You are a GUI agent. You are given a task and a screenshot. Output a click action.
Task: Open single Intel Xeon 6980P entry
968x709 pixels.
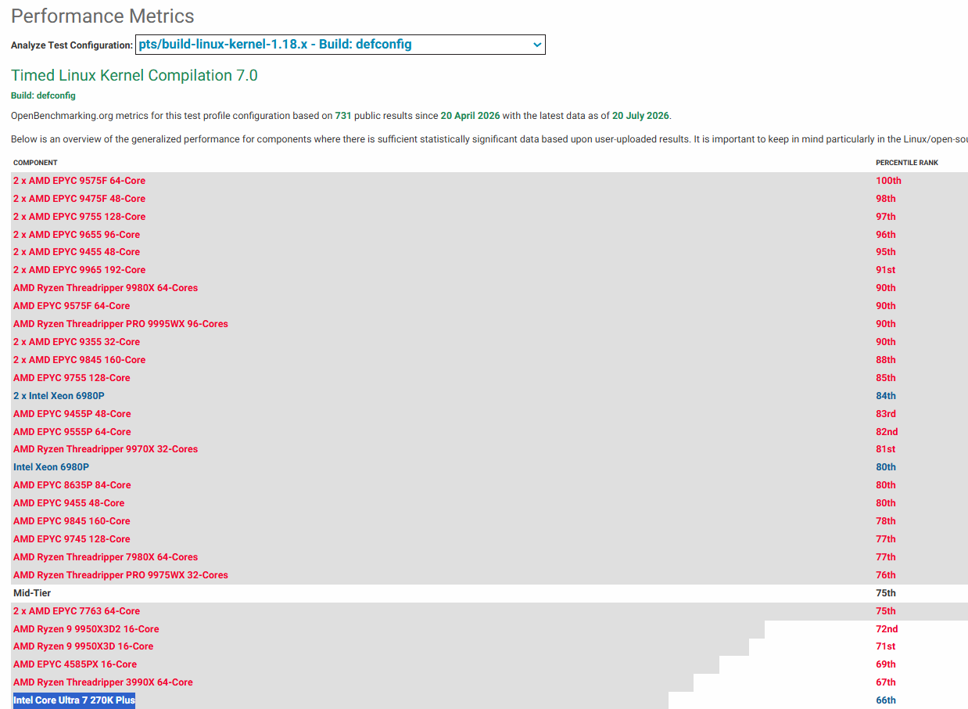(x=51, y=467)
